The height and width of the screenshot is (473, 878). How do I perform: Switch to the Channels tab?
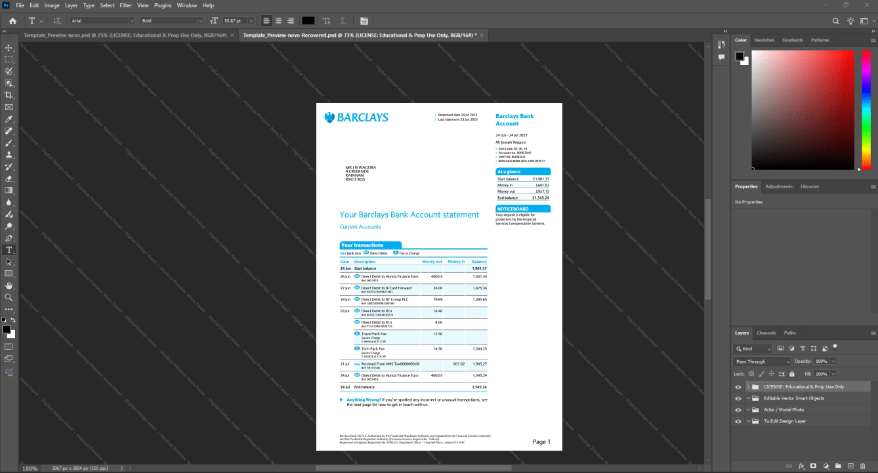[766, 333]
